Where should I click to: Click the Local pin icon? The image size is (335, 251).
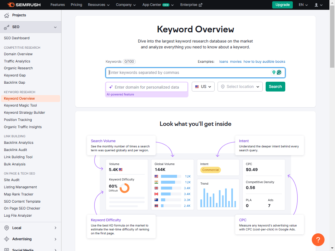point(7,228)
